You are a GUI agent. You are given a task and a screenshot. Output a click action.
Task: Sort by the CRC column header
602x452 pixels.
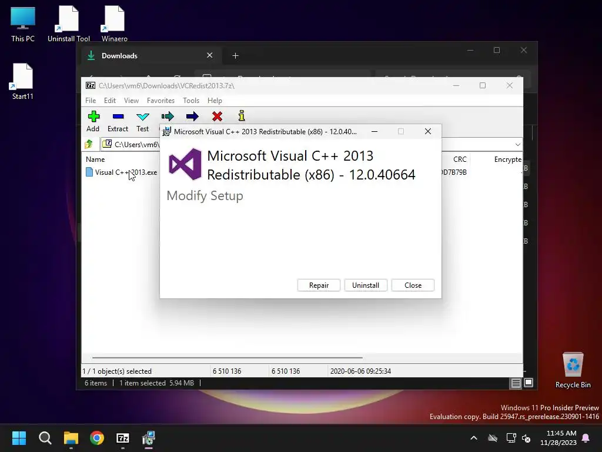(460, 159)
